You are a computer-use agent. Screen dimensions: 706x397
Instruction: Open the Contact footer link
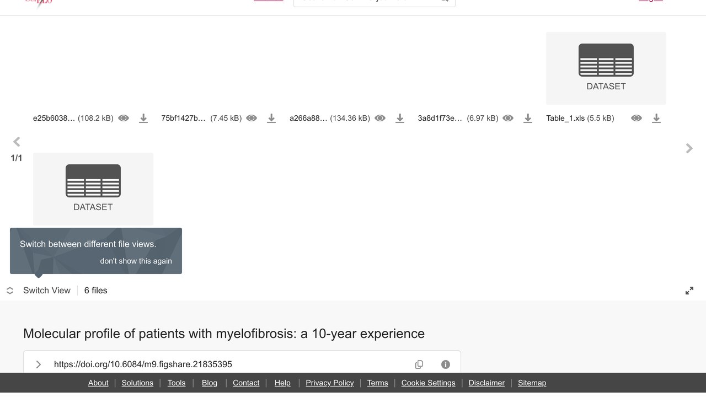pyautogui.click(x=246, y=383)
